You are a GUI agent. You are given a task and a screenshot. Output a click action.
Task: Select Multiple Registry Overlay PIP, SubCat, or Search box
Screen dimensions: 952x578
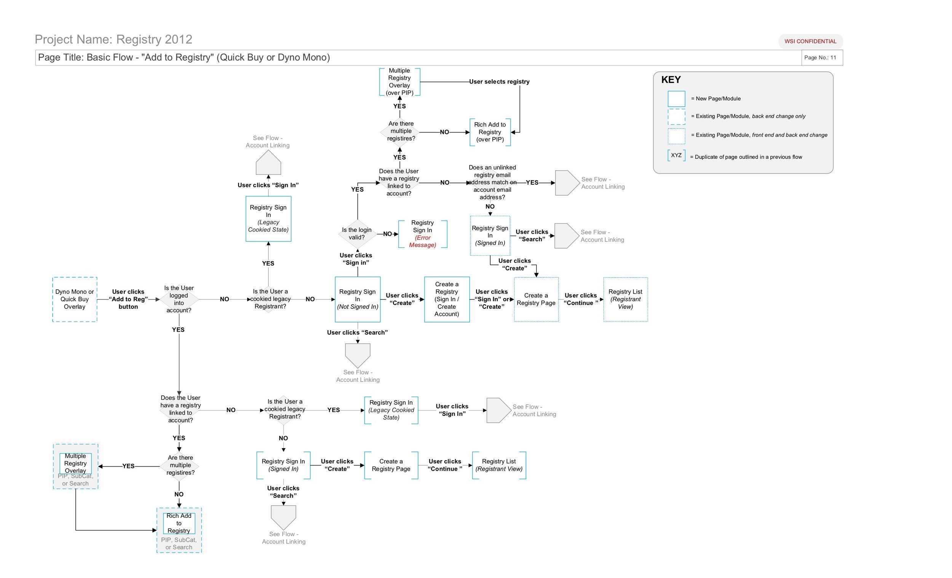tap(75, 466)
